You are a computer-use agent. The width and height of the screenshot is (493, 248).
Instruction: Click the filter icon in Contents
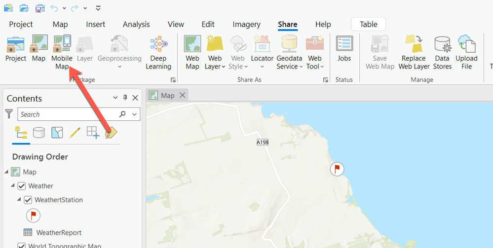click(9, 114)
